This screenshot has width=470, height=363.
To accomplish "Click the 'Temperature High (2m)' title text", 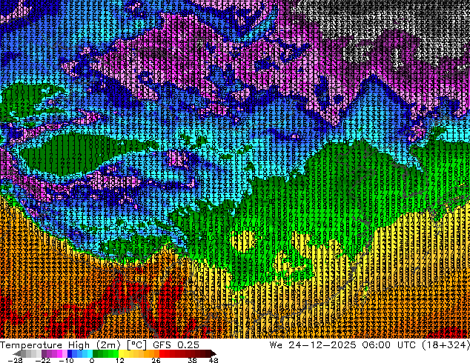I will [x=60, y=345].
